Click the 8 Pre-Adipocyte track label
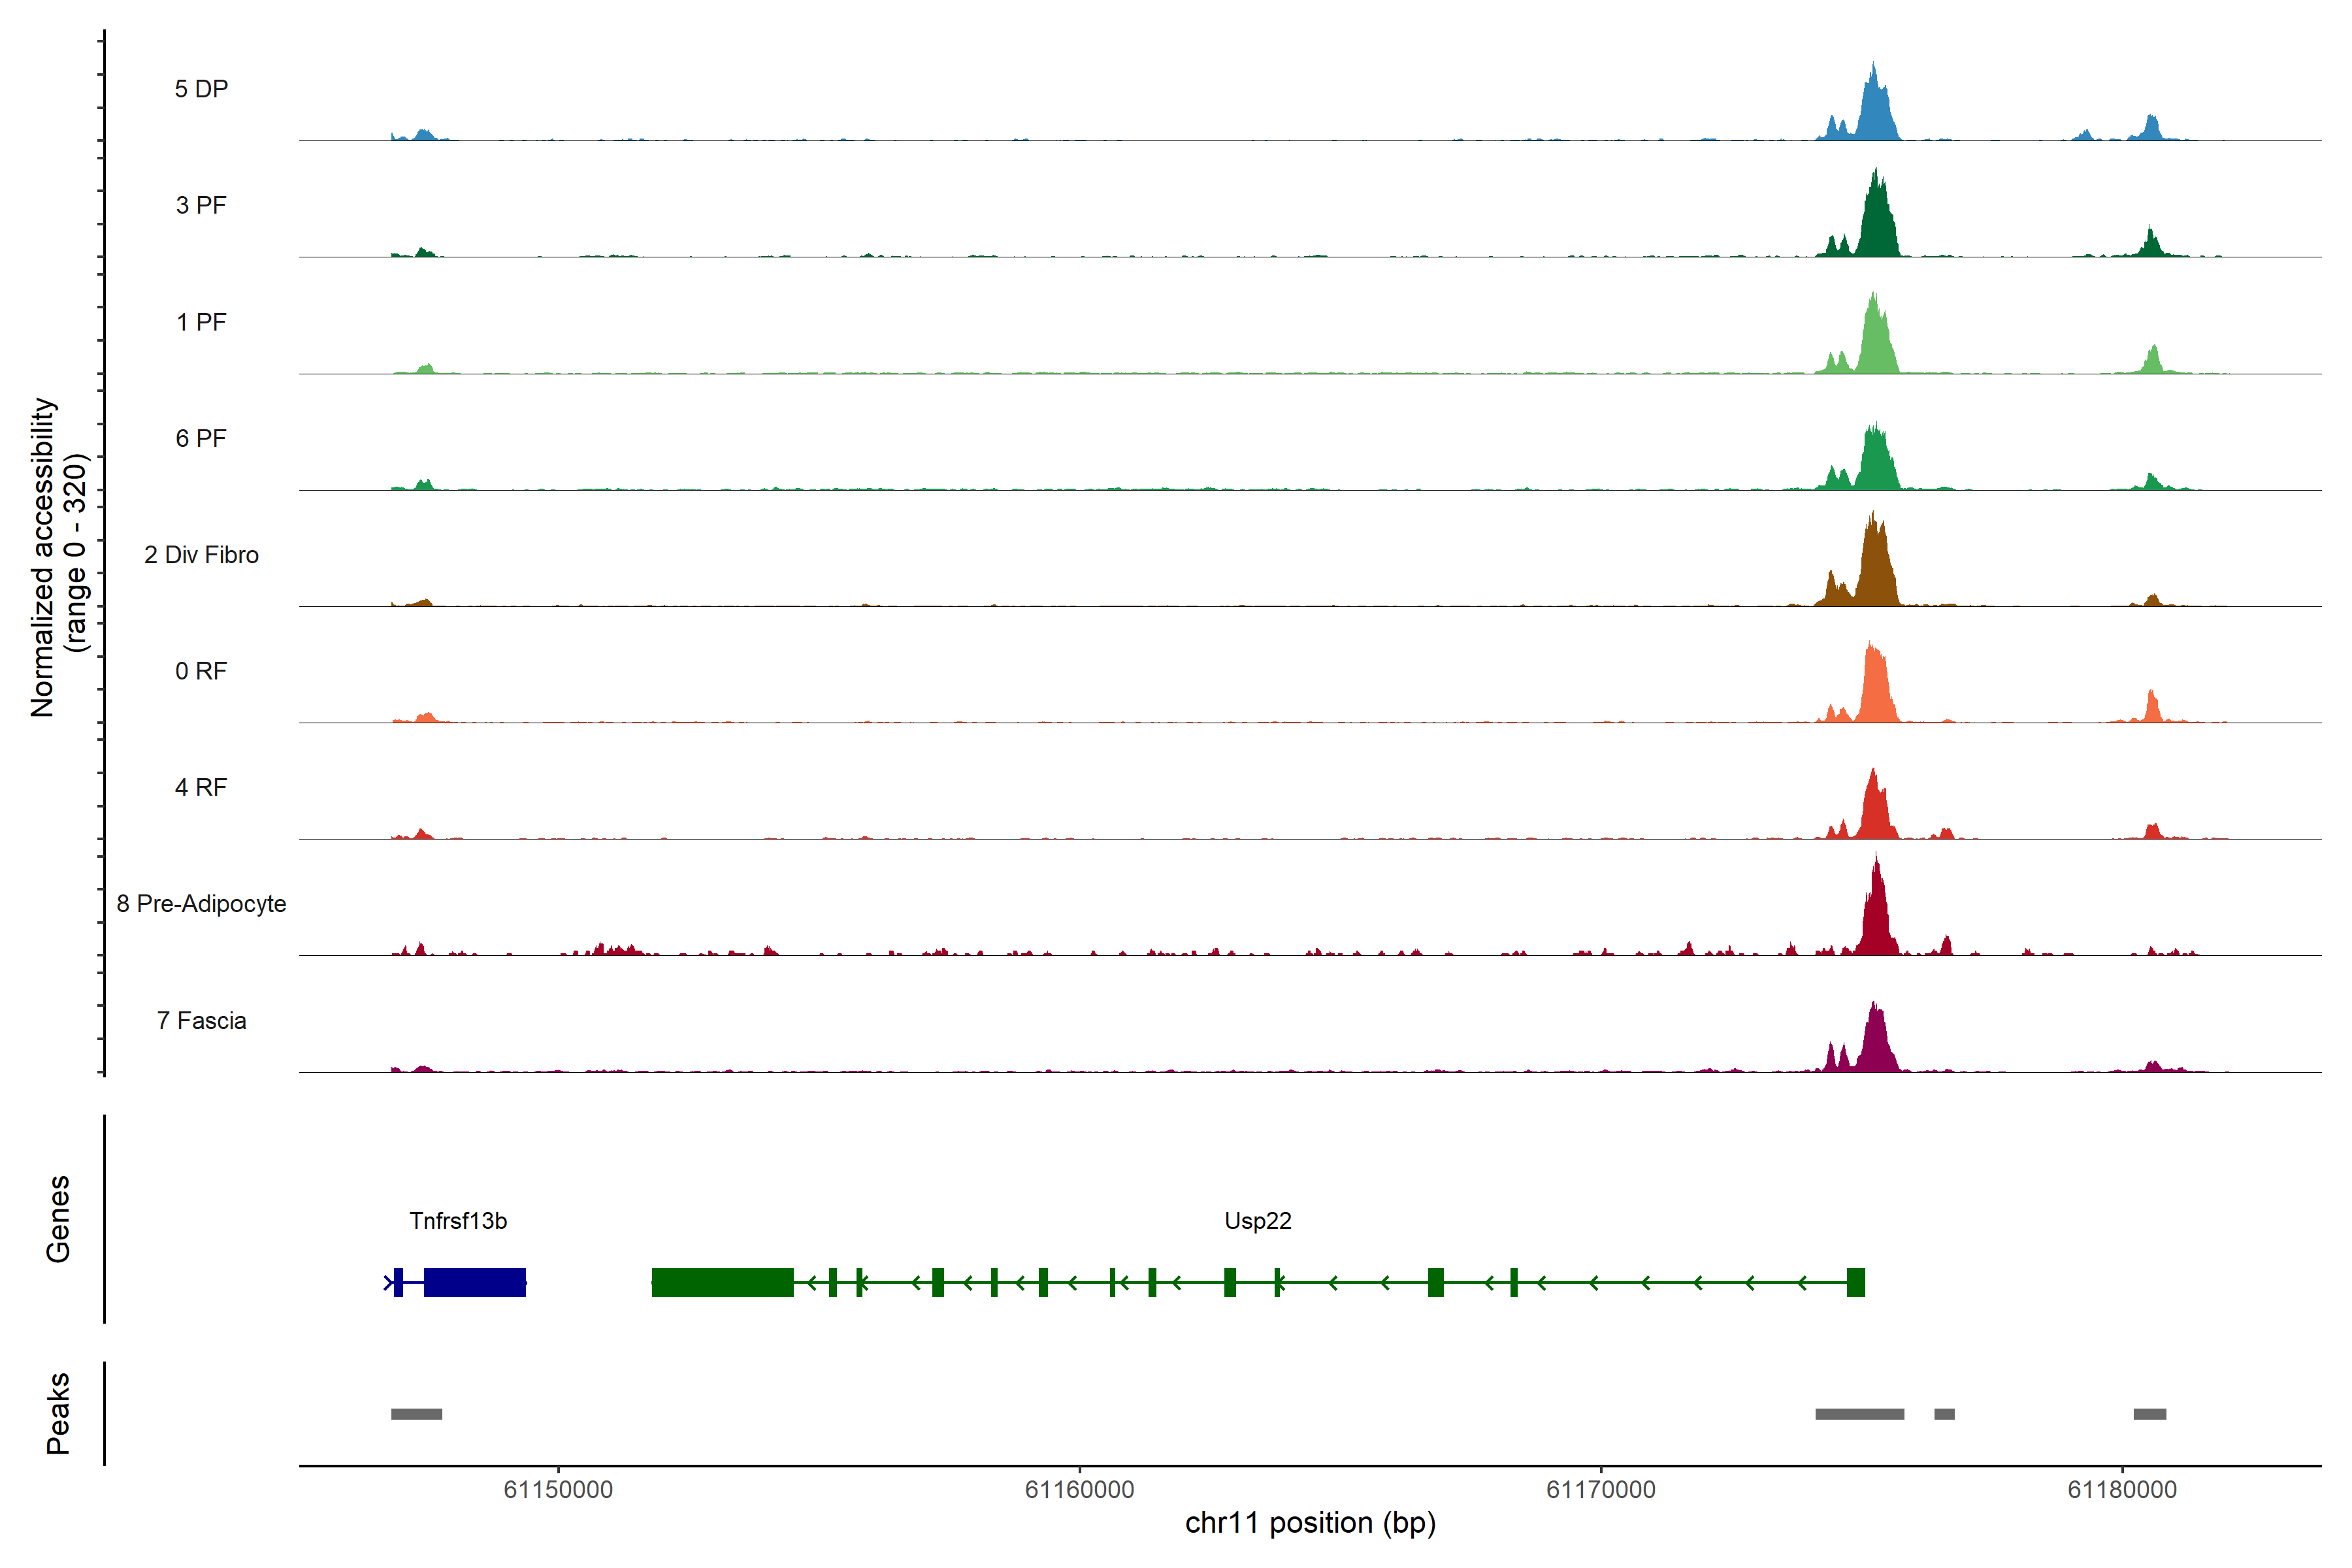The image size is (2352, 1568). pos(201,904)
